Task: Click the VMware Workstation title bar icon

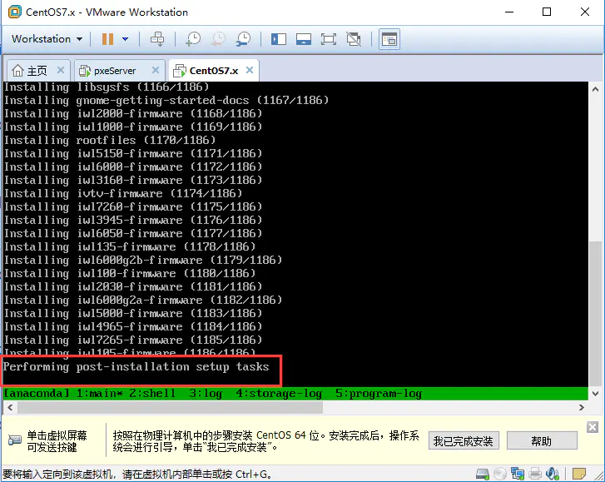Action: (15, 12)
